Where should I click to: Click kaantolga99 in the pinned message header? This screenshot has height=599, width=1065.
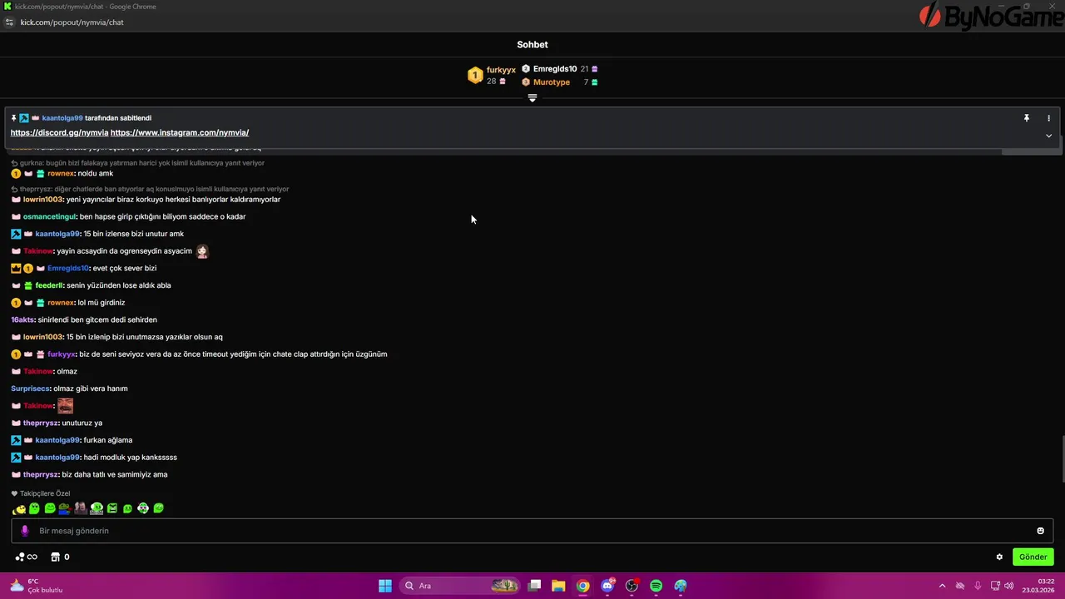(x=62, y=118)
